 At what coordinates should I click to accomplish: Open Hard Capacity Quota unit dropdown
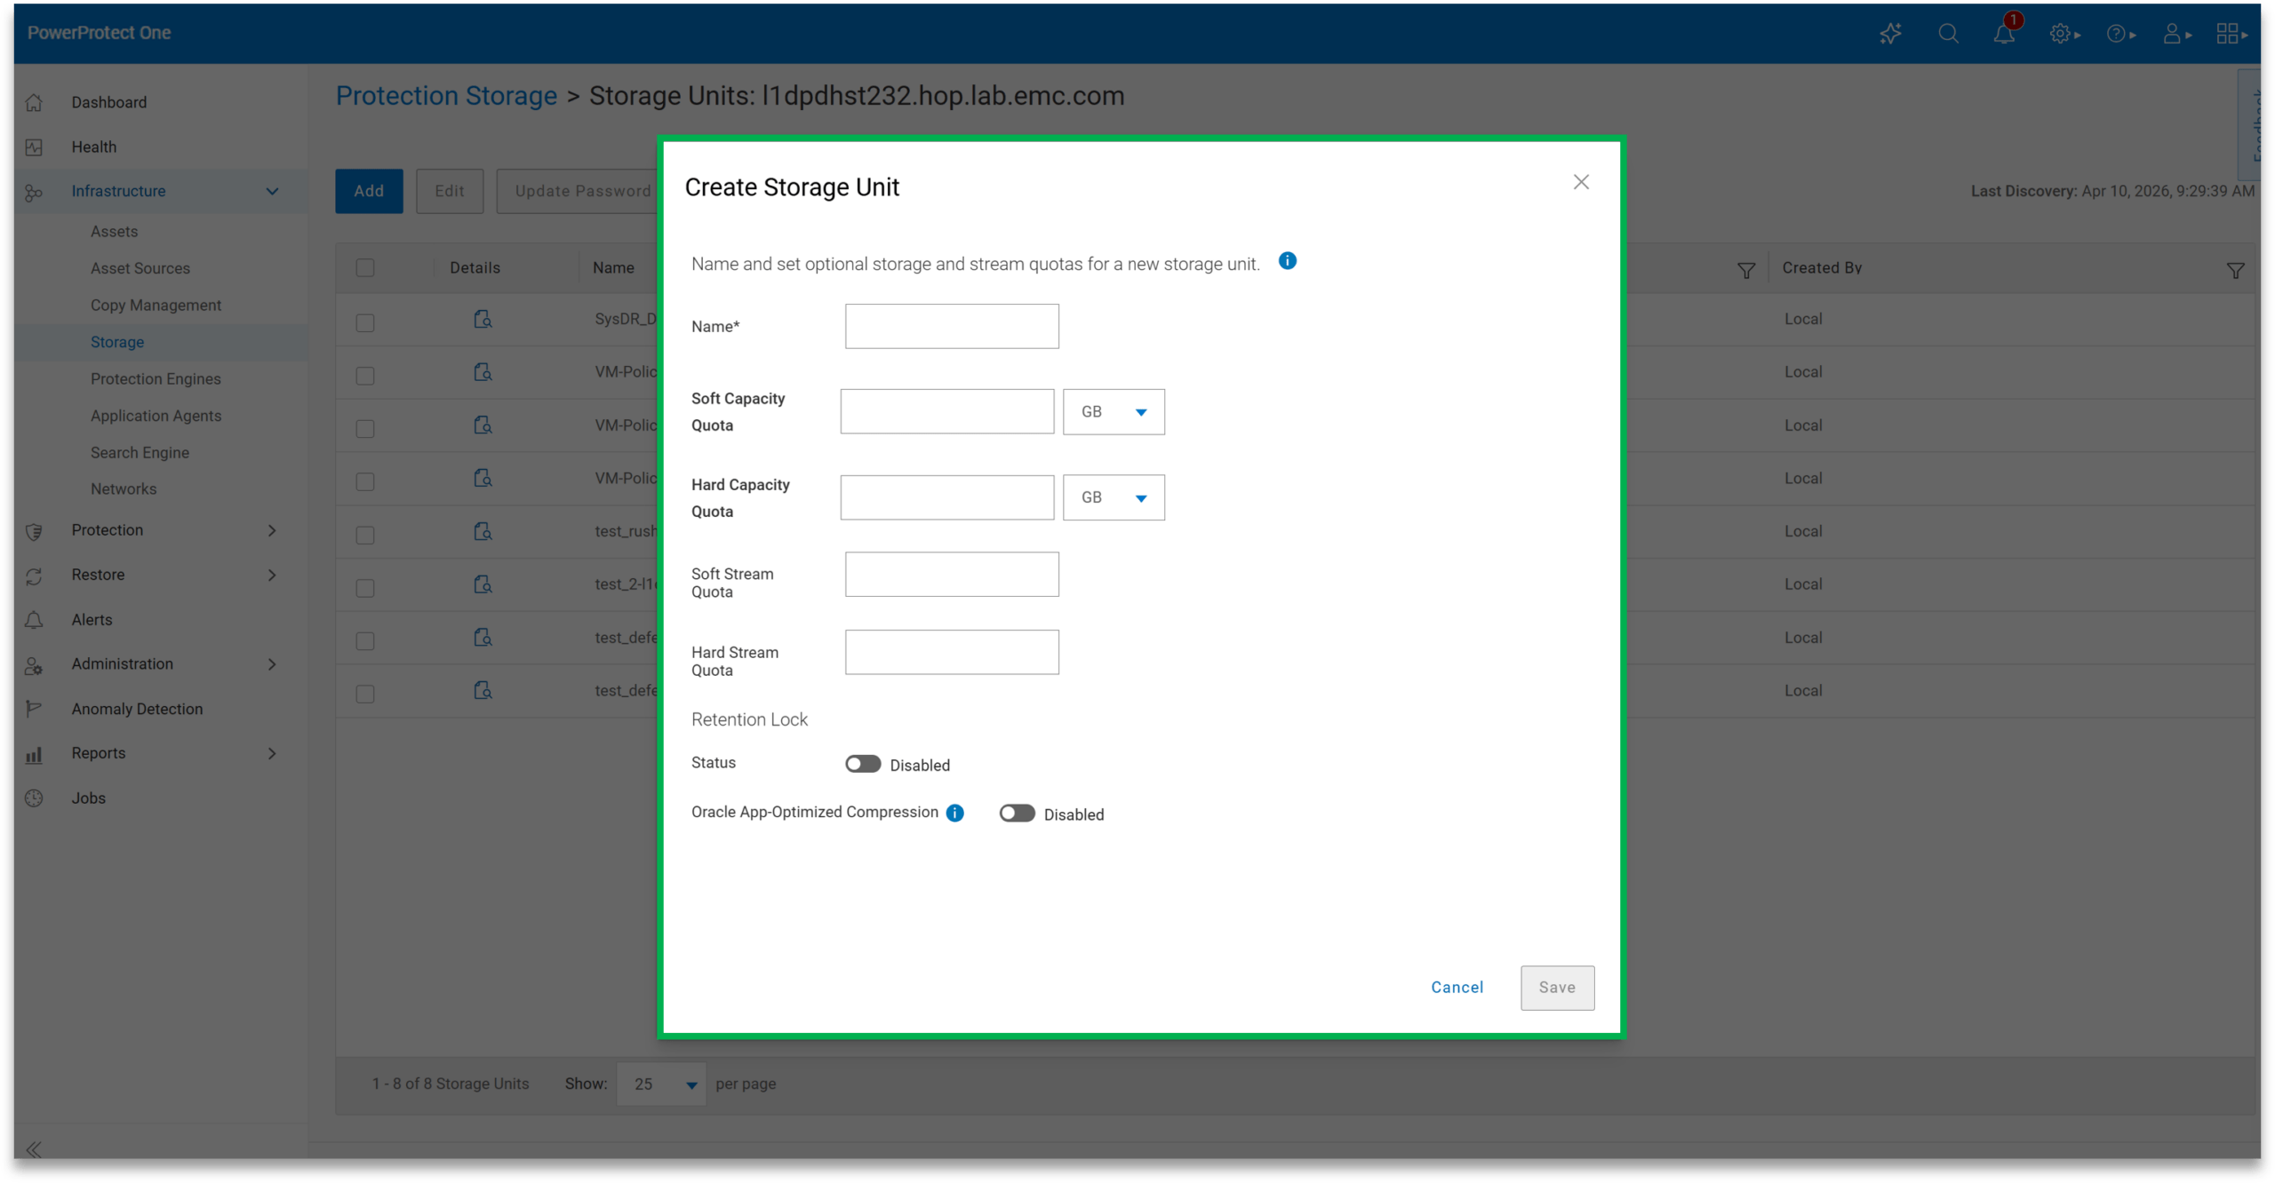pyautogui.click(x=1114, y=497)
